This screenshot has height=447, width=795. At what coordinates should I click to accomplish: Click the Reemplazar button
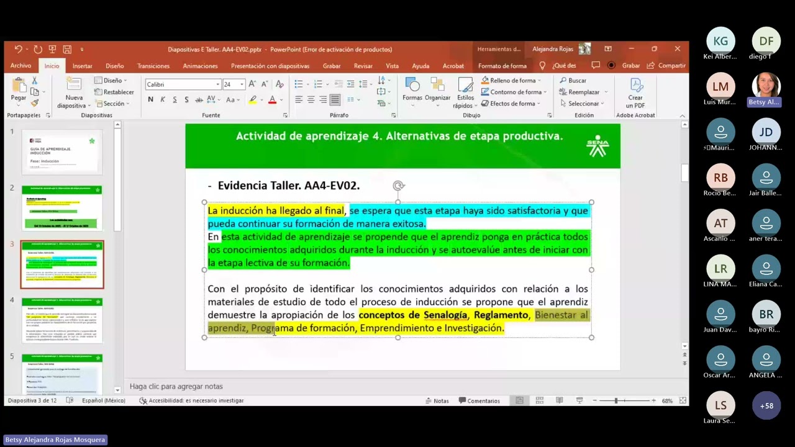(583, 92)
